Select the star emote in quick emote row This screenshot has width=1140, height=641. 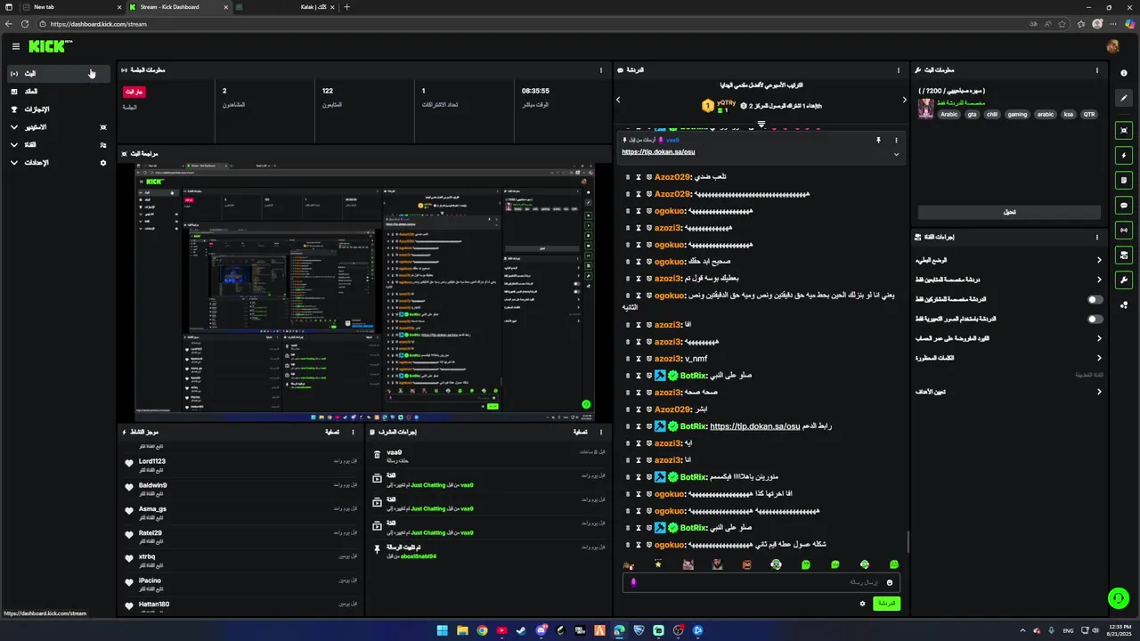[658, 564]
